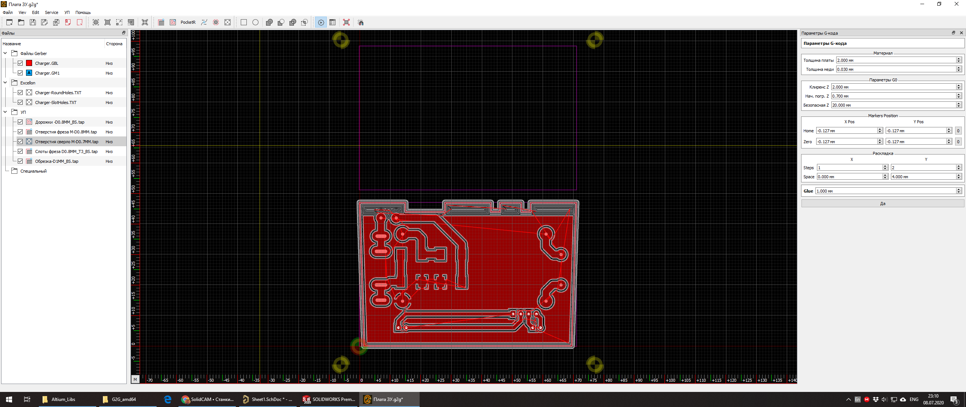Click the Save file toolbar icon

tap(33, 23)
